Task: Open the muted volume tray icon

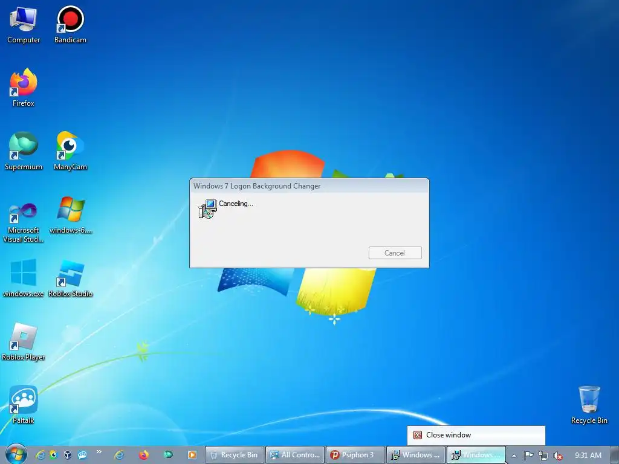Action: pos(557,456)
